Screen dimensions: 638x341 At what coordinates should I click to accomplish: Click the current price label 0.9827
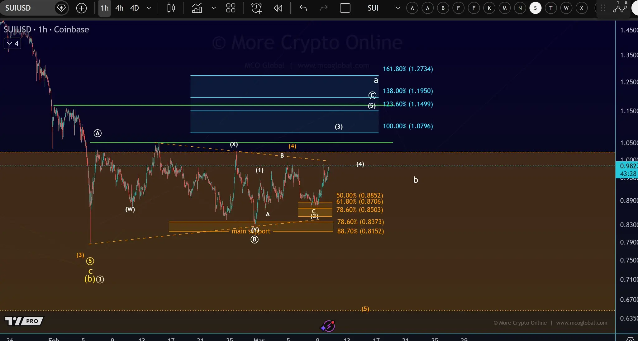(627, 166)
